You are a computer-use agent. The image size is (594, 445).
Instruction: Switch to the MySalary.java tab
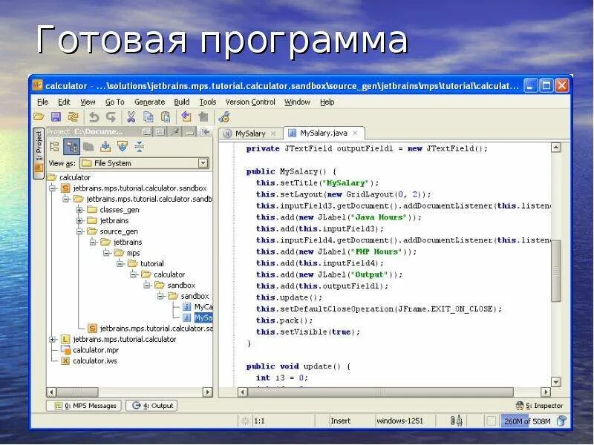click(x=324, y=133)
